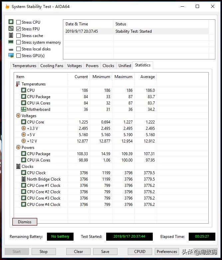Switch to the Voltages tab
Viewport: 222px width, 260px height.
[74, 66]
